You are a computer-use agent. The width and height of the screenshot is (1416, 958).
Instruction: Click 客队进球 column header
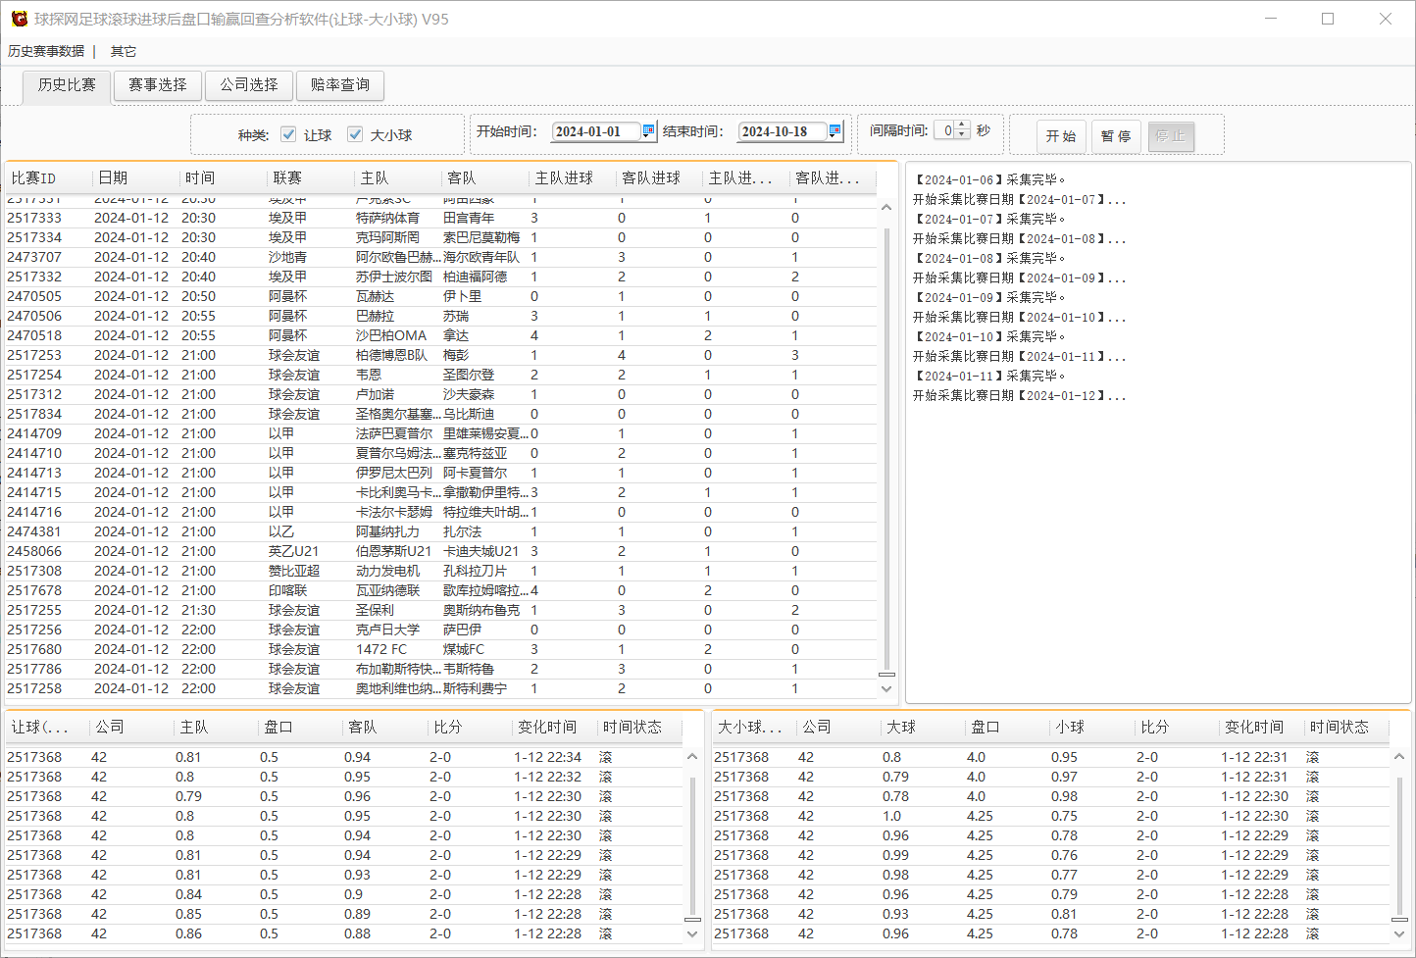click(659, 177)
